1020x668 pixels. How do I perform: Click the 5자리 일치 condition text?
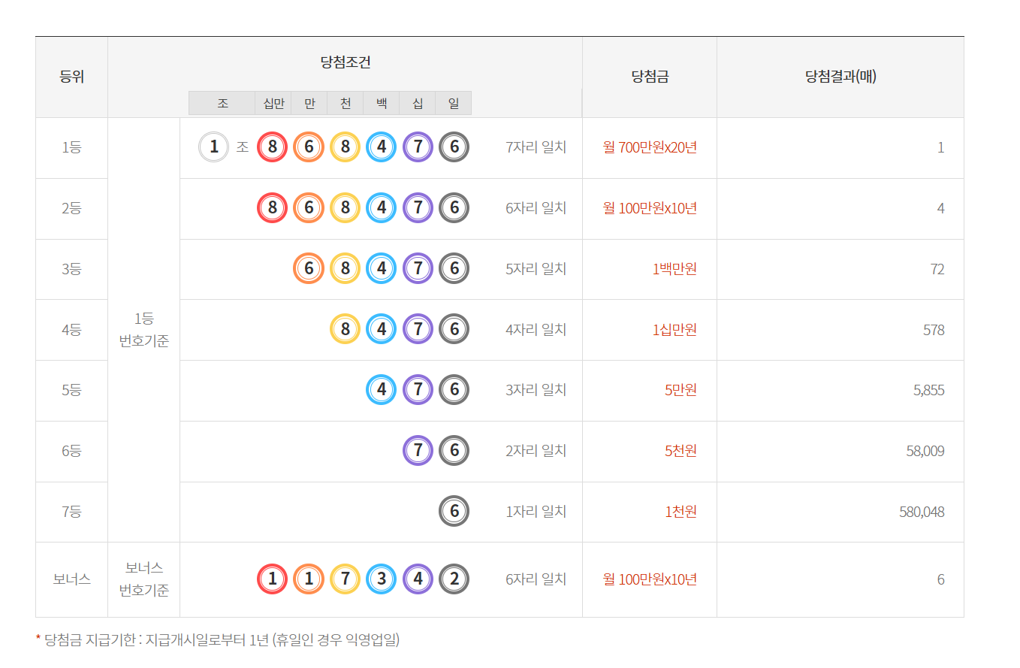(x=536, y=268)
